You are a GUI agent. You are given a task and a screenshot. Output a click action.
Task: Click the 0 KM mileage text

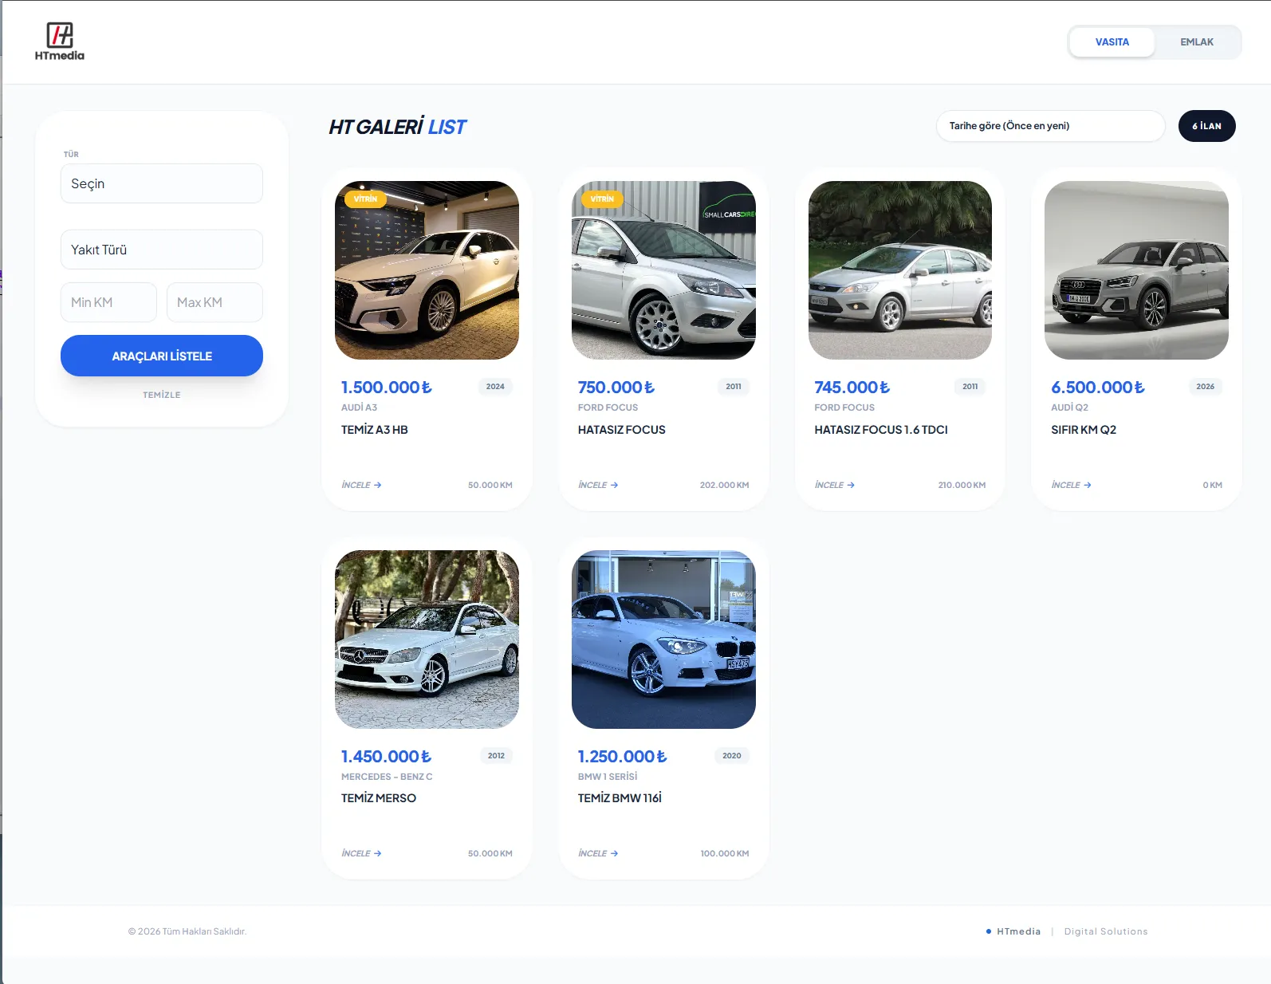tap(1213, 485)
